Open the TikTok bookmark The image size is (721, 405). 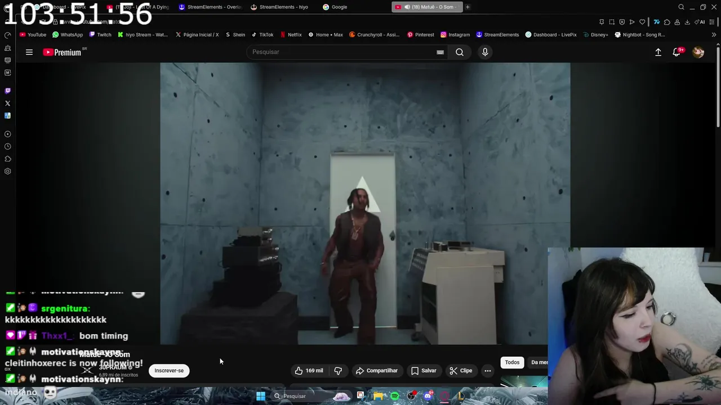262,34
